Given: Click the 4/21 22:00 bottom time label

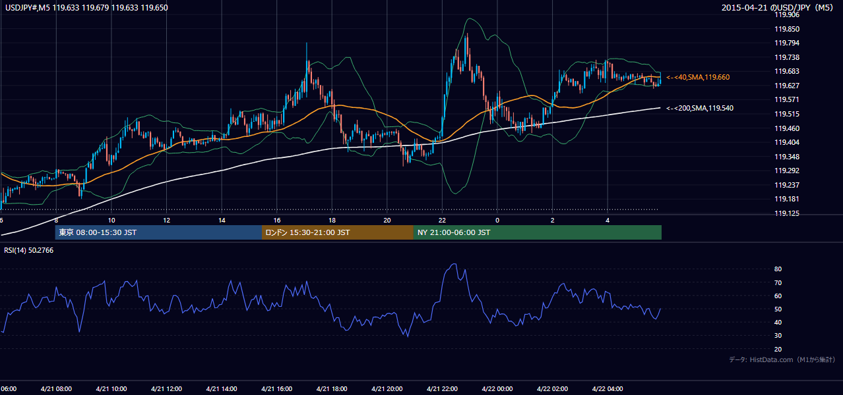Looking at the screenshot, I should [x=442, y=388].
